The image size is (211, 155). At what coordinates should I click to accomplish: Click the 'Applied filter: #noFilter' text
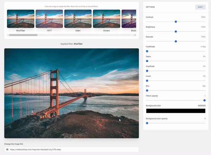[x=71, y=44]
